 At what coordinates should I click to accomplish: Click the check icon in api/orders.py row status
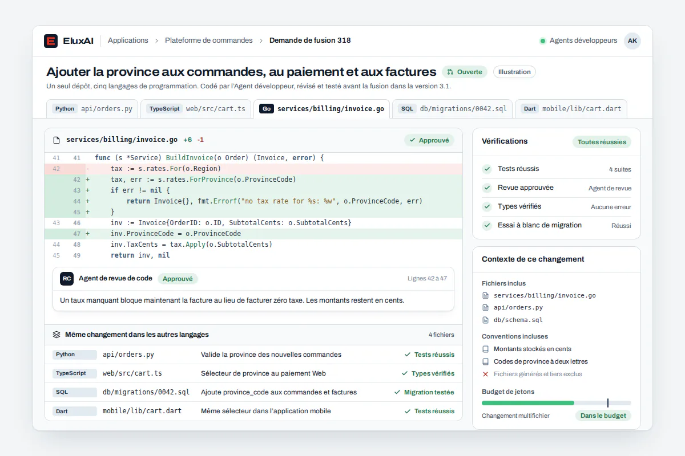click(x=408, y=355)
